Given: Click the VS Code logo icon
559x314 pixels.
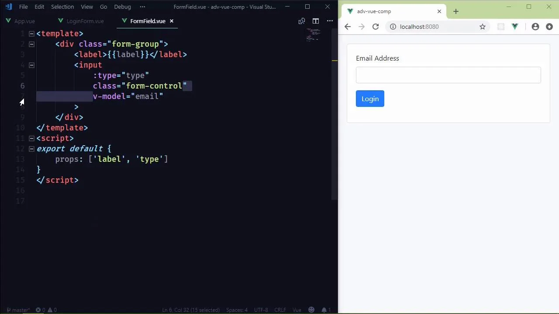Looking at the screenshot, I should (x=8, y=7).
